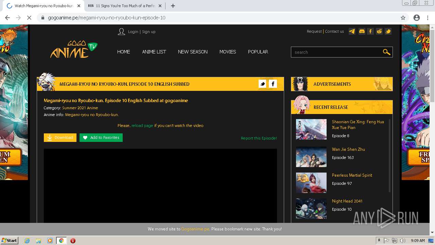
Task: Open File Explorer from taskbar
Action: click(x=38, y=241)
